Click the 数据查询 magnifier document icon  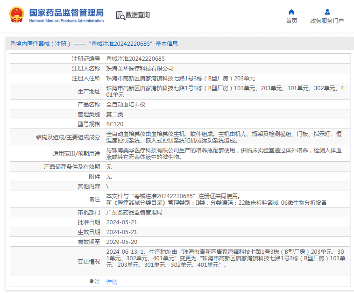(x=120, y=15)
